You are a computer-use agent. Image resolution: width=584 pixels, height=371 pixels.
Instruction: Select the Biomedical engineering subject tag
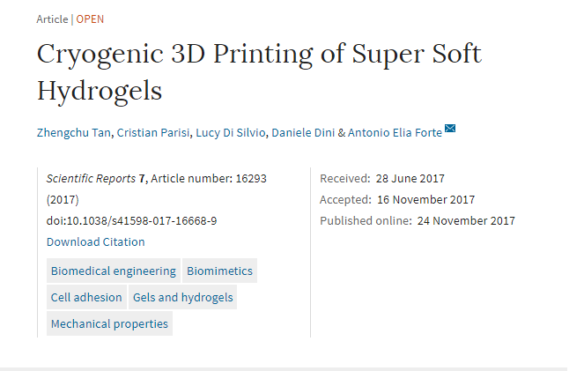114,271
